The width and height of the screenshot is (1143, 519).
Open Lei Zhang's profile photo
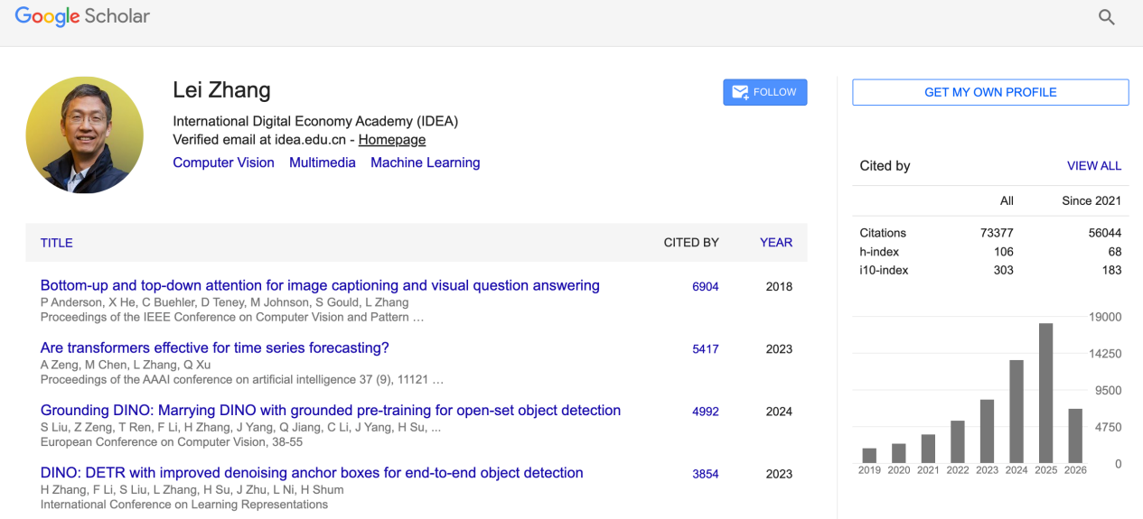[x=84, y=135]
